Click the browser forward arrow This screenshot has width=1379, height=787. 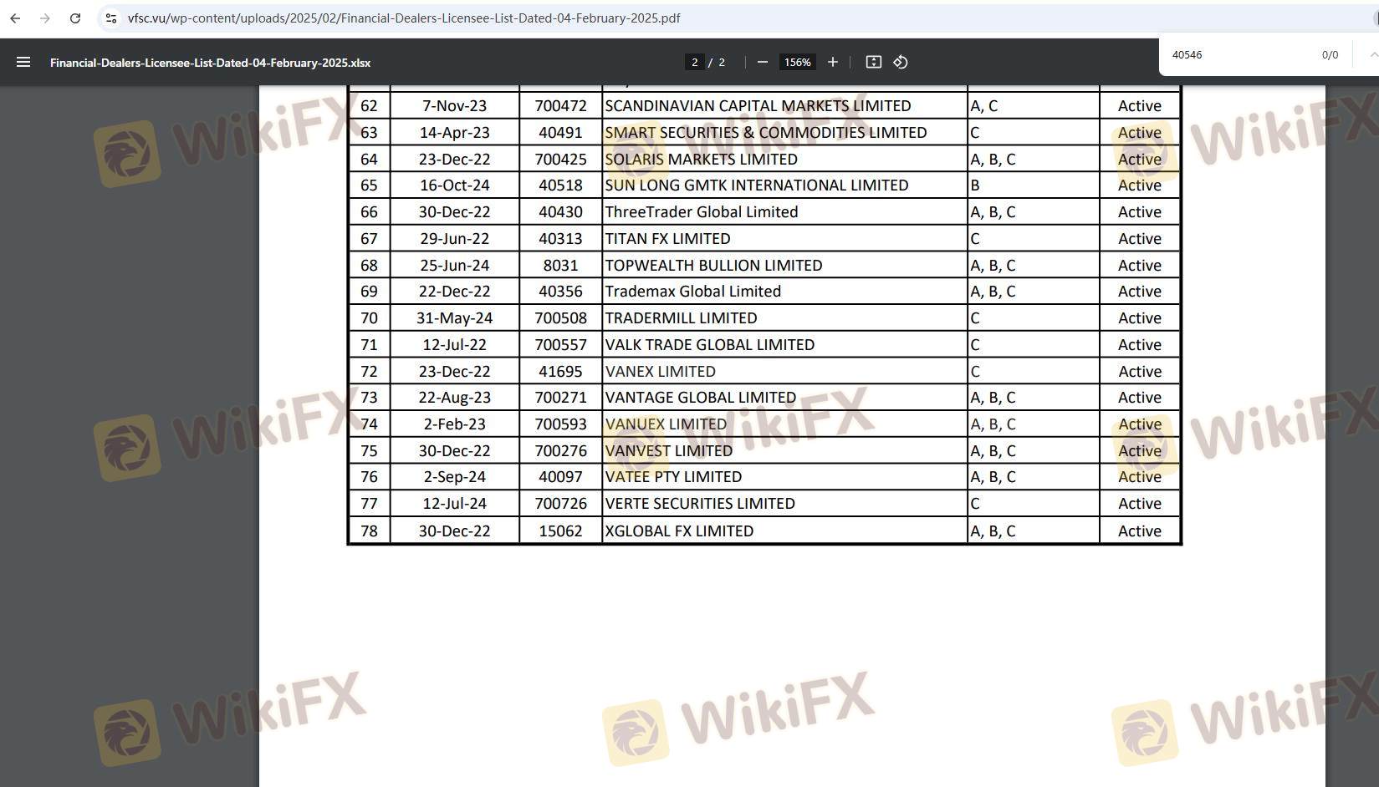point(45,18)
